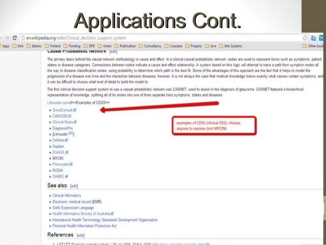
Task: Open the ESAGIL external link
Action: pos(60,152)
